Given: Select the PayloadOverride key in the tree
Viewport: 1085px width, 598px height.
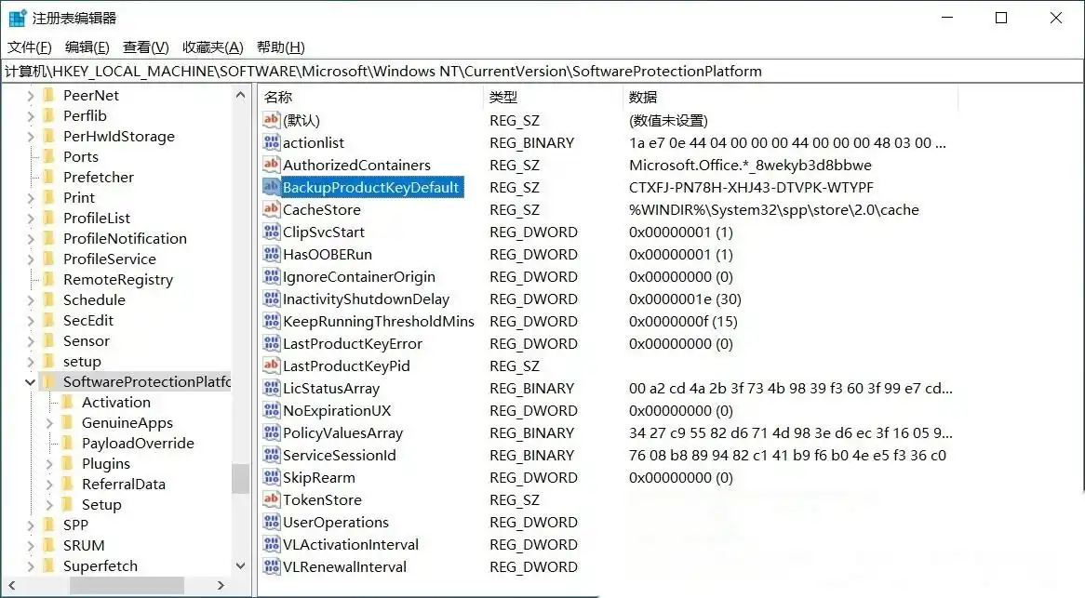Looking at the screenshot, I should pyautogui.click(x=138, y=443).
